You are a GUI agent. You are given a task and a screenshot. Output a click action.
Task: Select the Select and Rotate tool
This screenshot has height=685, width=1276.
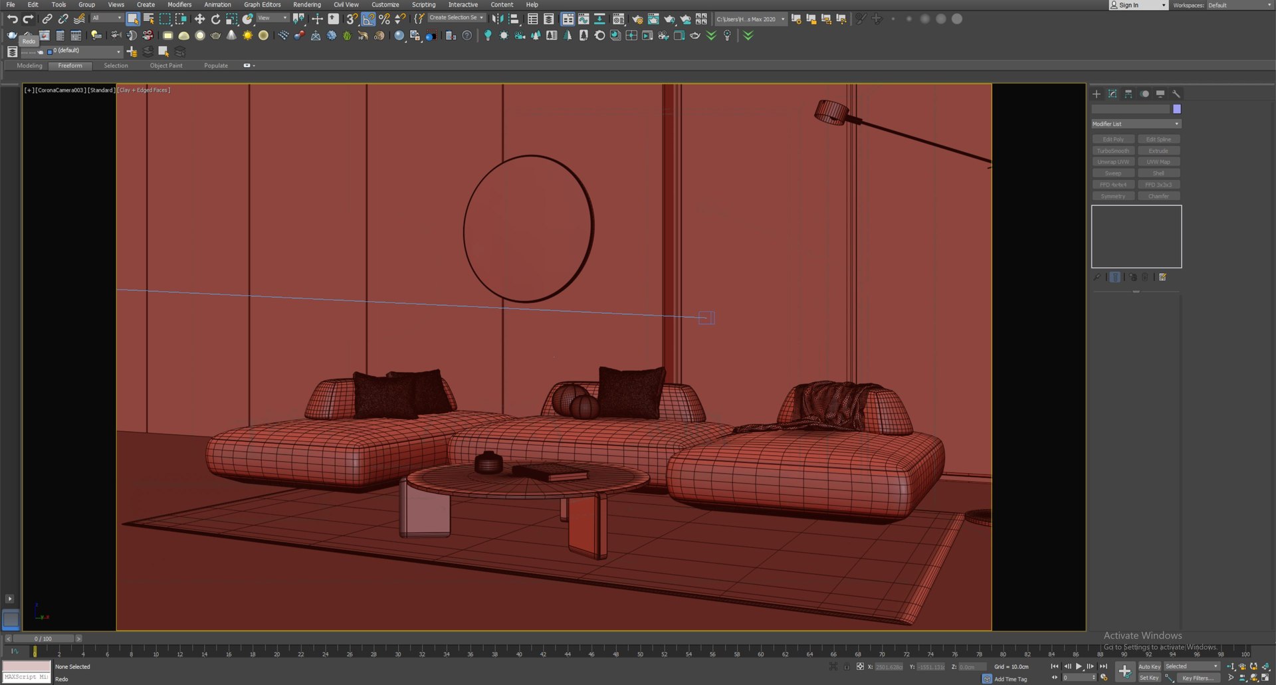click(215, 19)
